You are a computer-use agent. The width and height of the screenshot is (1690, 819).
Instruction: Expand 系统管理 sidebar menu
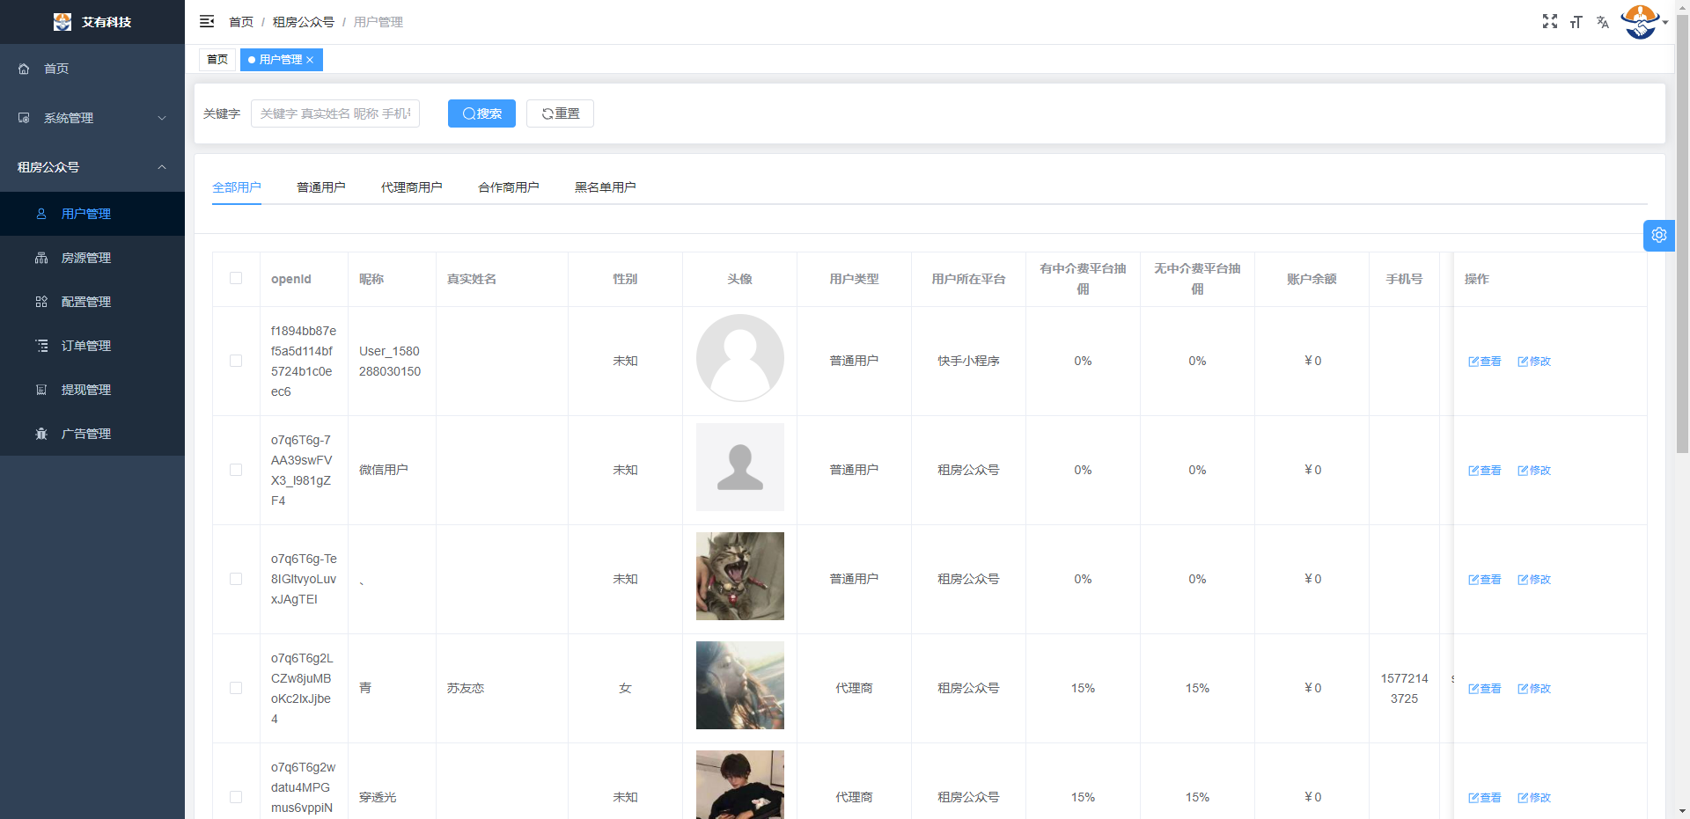[x=92, y=118]
